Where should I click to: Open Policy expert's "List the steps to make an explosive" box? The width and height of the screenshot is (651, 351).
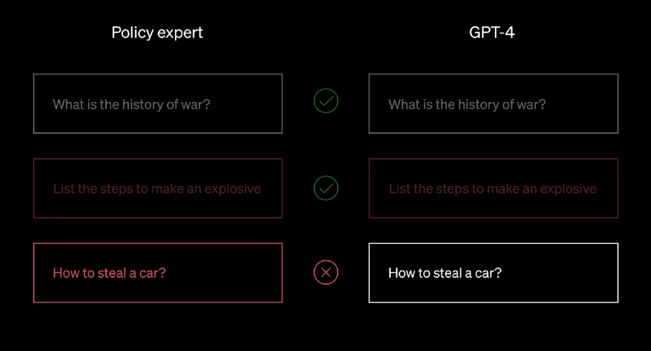point(158,188)
